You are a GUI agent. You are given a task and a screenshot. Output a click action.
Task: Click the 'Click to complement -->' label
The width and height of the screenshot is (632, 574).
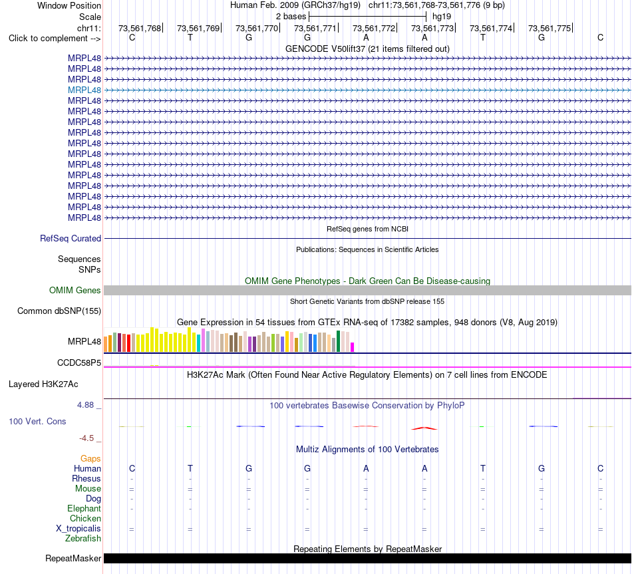(x=55, y=39)
